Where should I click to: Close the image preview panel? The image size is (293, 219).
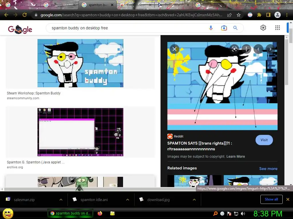(175, 49)
